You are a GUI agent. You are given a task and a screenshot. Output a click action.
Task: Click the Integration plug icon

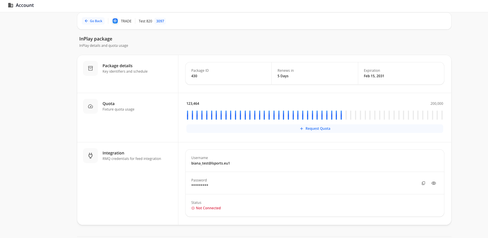click(x=90, y=156)
